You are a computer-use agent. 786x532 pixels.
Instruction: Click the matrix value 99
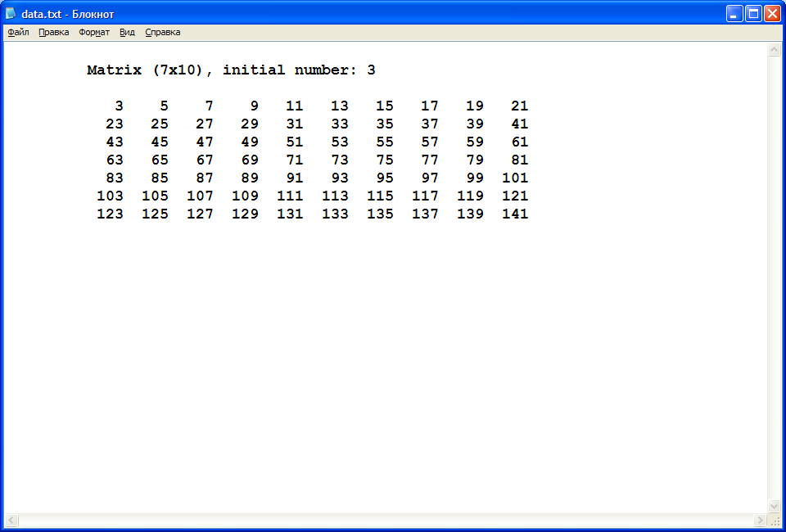pyautogui.click(x=475, y=178)
